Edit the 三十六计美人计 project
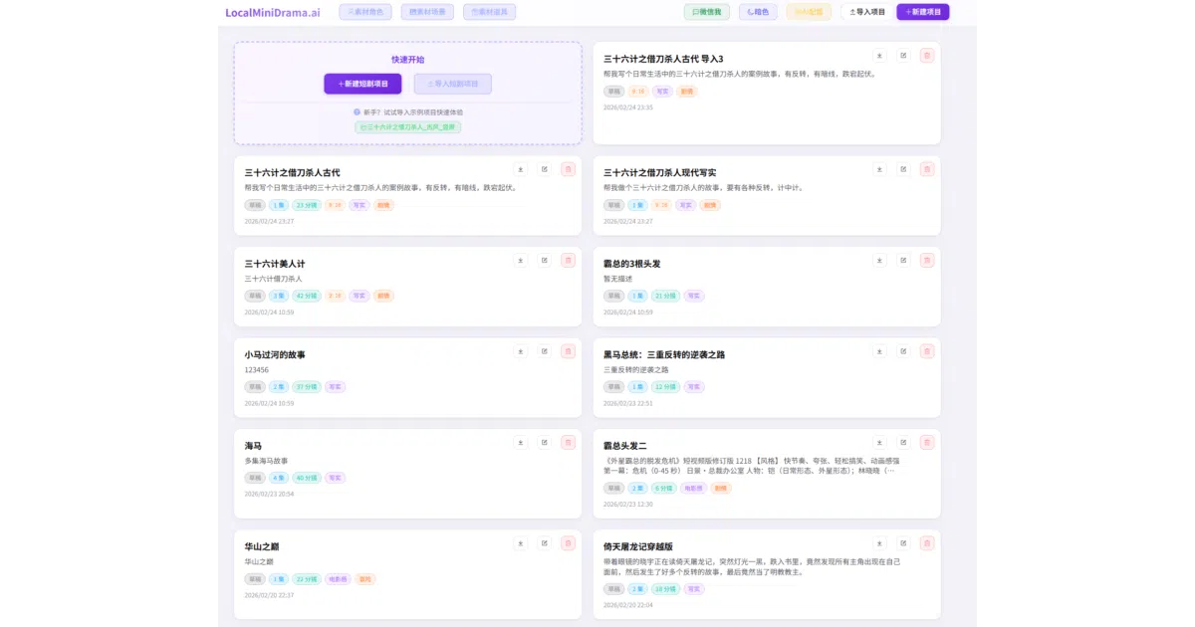The width and height of the screenshot is (1195, 627). pos(545,260)
